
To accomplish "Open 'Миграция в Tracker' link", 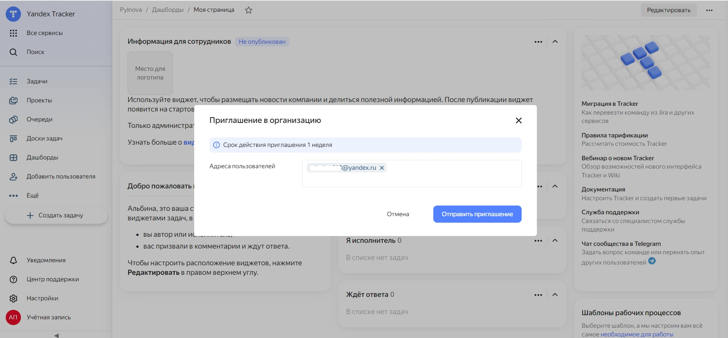I will click(610, 104).
